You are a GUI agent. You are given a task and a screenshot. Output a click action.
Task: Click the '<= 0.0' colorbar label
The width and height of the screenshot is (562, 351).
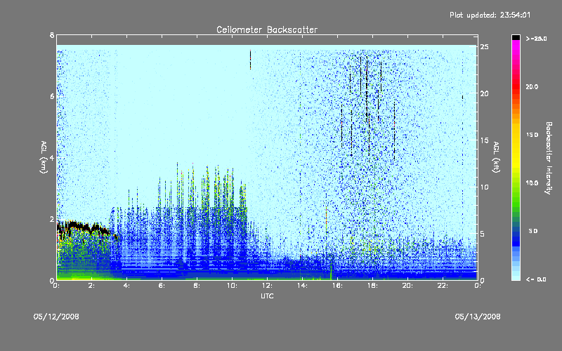[x=536, y=279]
